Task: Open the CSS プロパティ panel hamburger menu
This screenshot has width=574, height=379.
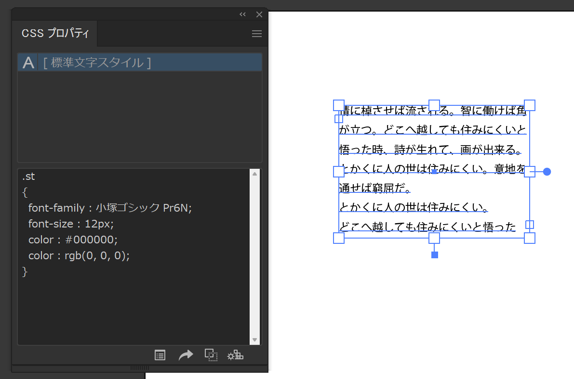Action: pos(256,33)
